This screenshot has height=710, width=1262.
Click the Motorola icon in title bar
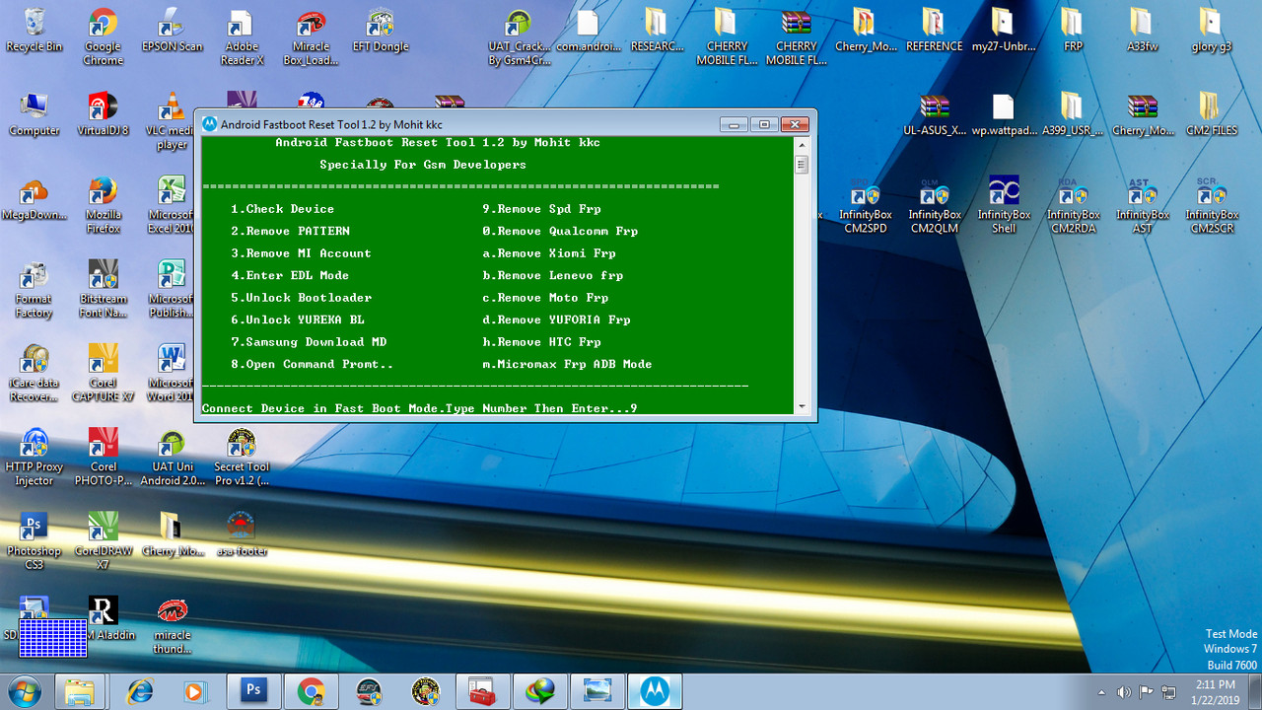[x=209, y=124]
